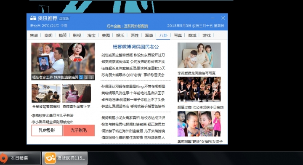Open the 郑爽胡彦斌传绯闻 article

133,62
